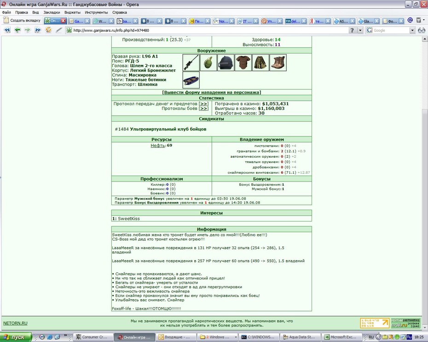Click the orange arrow counter banner
Screen dimensions: 428x342
[x=375, y=323]
